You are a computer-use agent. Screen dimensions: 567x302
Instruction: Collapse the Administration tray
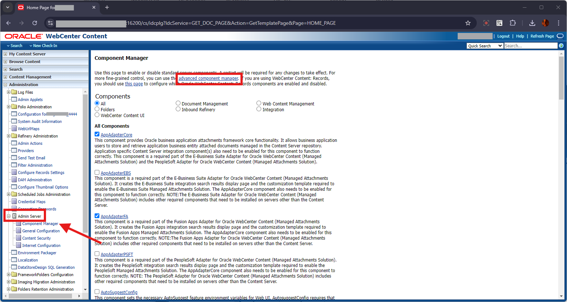[5, 85]
